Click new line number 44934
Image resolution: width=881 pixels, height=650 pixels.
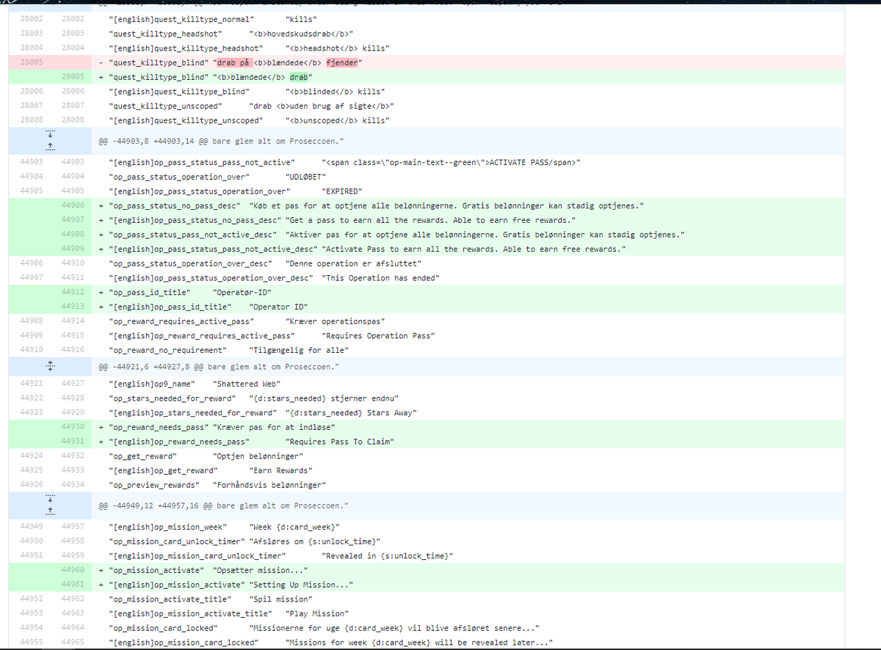[x=73, y=484]
